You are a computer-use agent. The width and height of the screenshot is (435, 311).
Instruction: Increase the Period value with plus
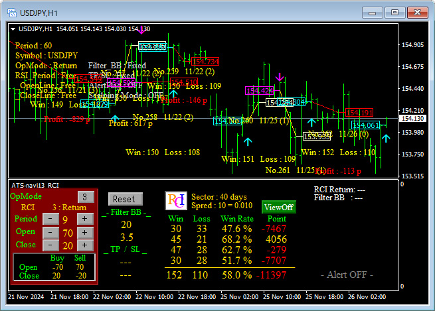coord(85,219)
